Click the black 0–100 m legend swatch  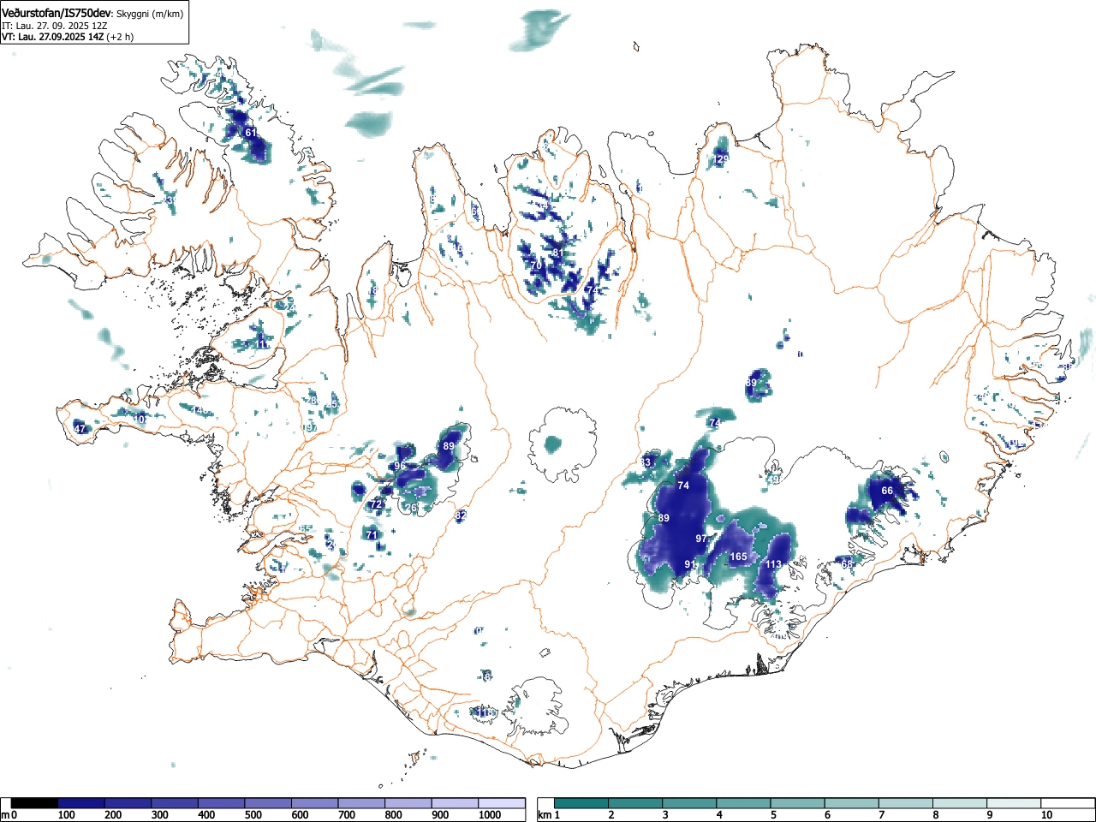click(34, 803)
